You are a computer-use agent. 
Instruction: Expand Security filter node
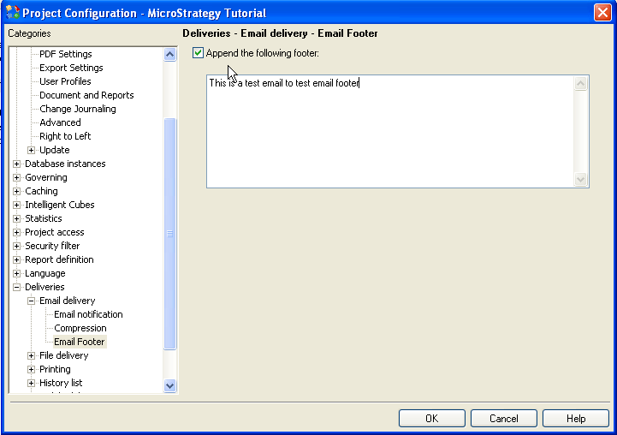[x=16, y=246]
